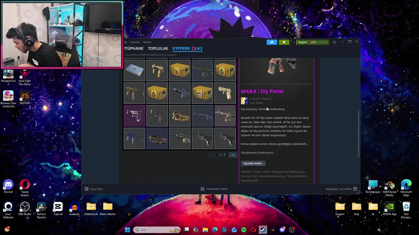Open CapCut desktop shortcut
The height and width of the screenshot is (235, 419).
pyautogui.click(x=58, y=209)
